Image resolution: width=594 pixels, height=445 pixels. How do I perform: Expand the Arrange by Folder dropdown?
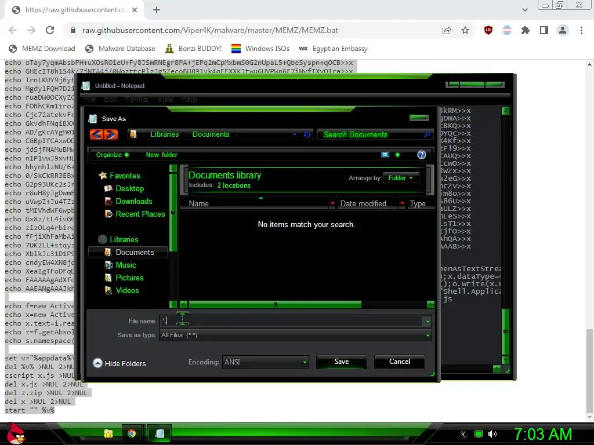coord(401,178)
